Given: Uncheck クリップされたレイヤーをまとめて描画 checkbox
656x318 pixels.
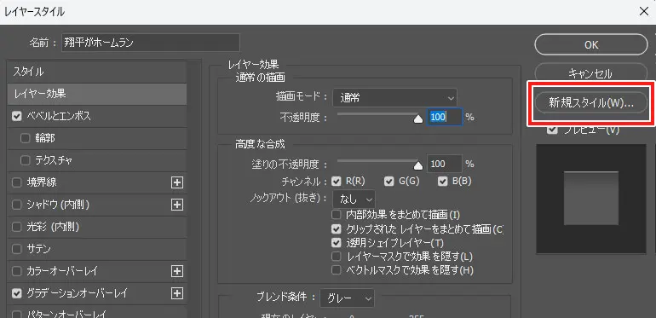Looking at the screenshot, I should (x=336, y=228).
